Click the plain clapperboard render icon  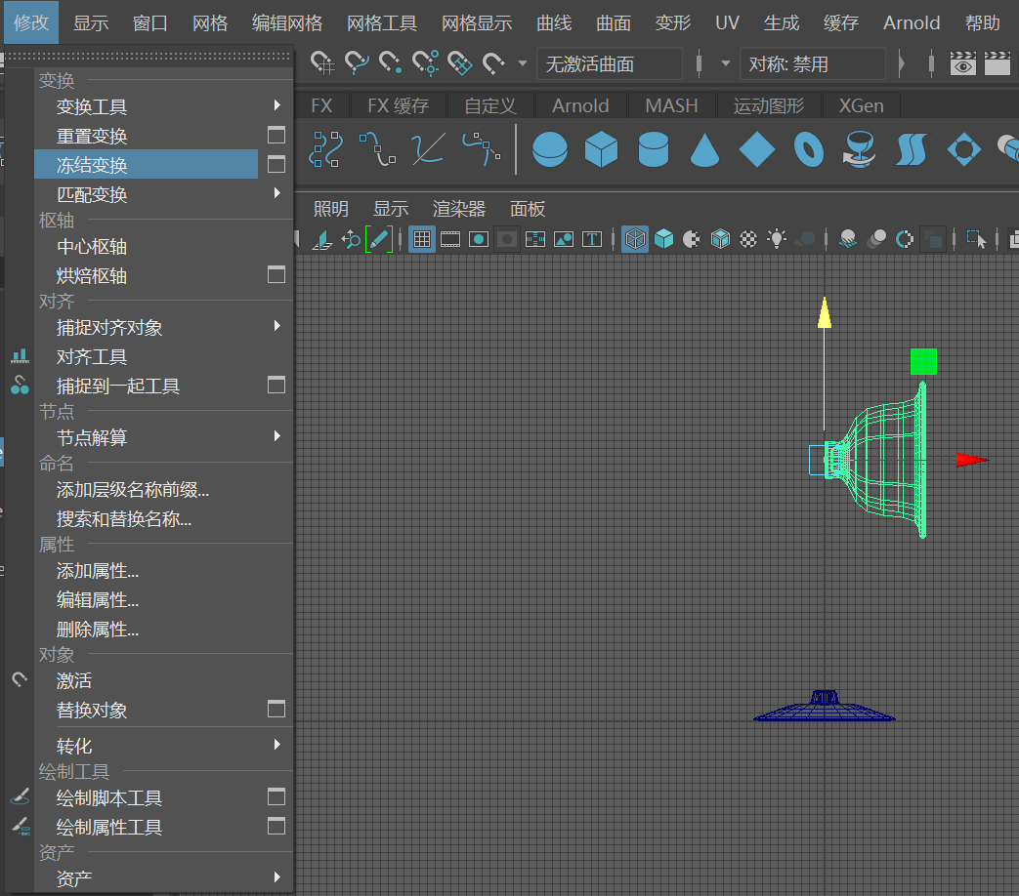[x=997, y=63]
